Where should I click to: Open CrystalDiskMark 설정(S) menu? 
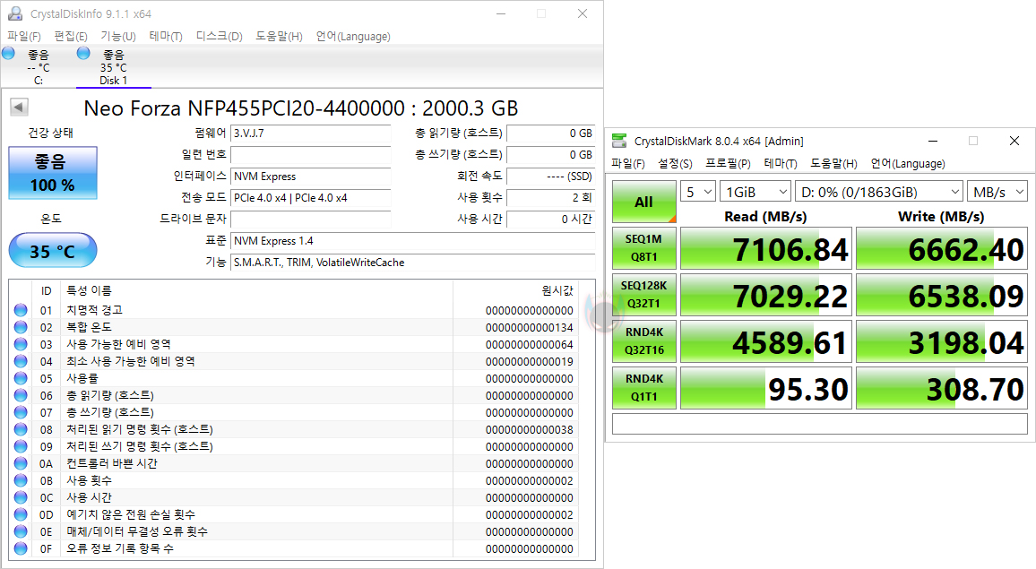click(x=675, y=163)
